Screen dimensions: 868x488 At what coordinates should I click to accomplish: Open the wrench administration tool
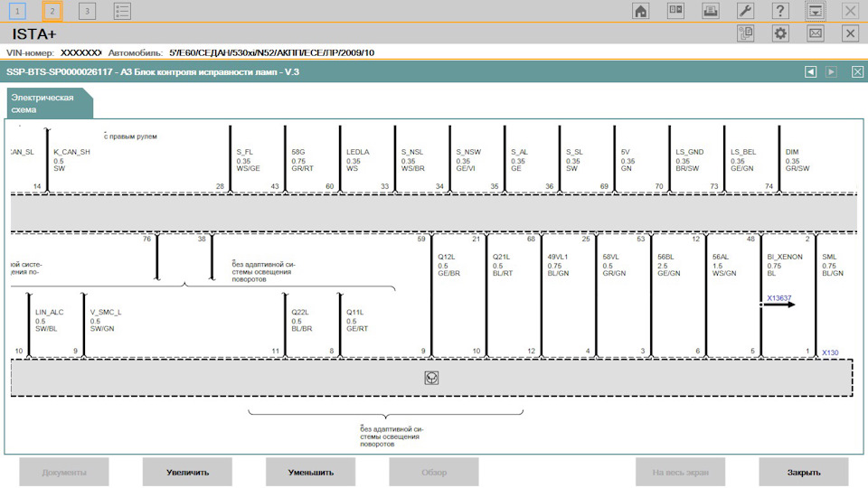(x=745, y=11)
